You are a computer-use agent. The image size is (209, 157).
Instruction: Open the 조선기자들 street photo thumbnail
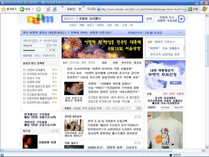[x=74, y=125]
